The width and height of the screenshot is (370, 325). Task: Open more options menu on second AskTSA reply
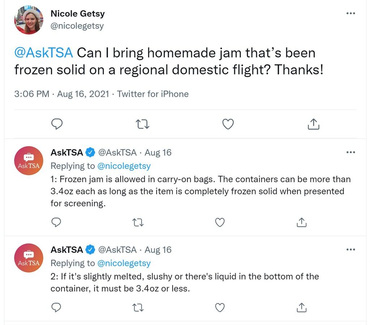[350, 249]
